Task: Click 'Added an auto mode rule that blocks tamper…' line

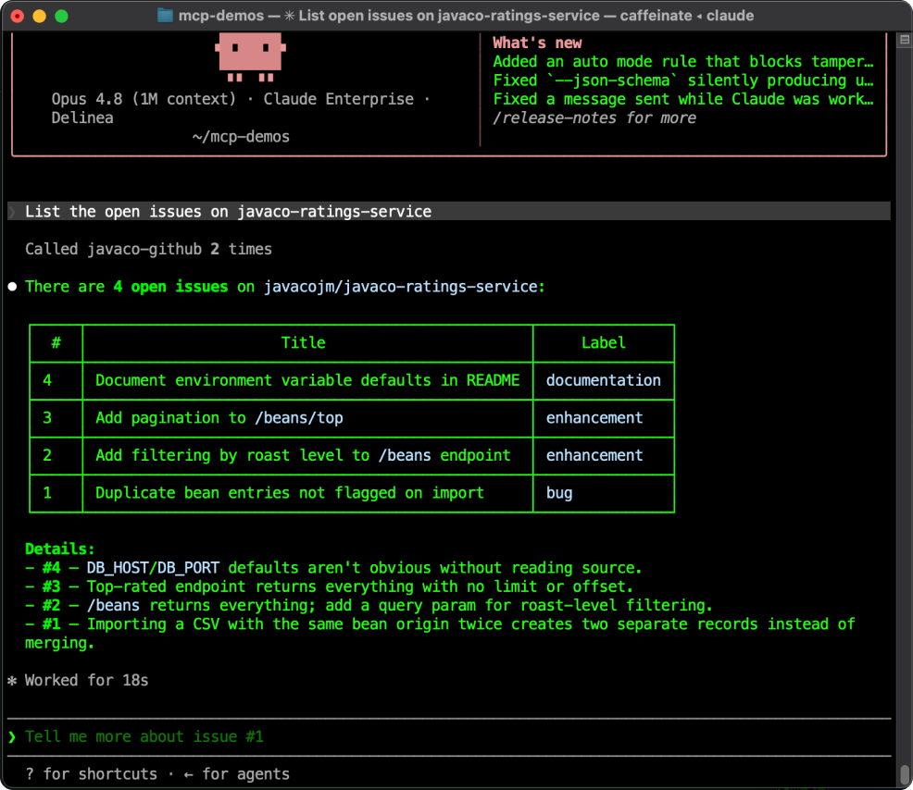Action: 683,62
